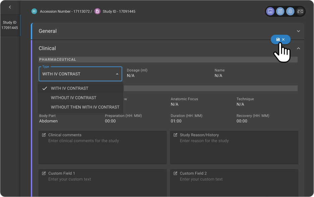Click the edit icon beside Custom Field 2
The height and width of the screenshot is (197, 314).
[x=175, y=173]
